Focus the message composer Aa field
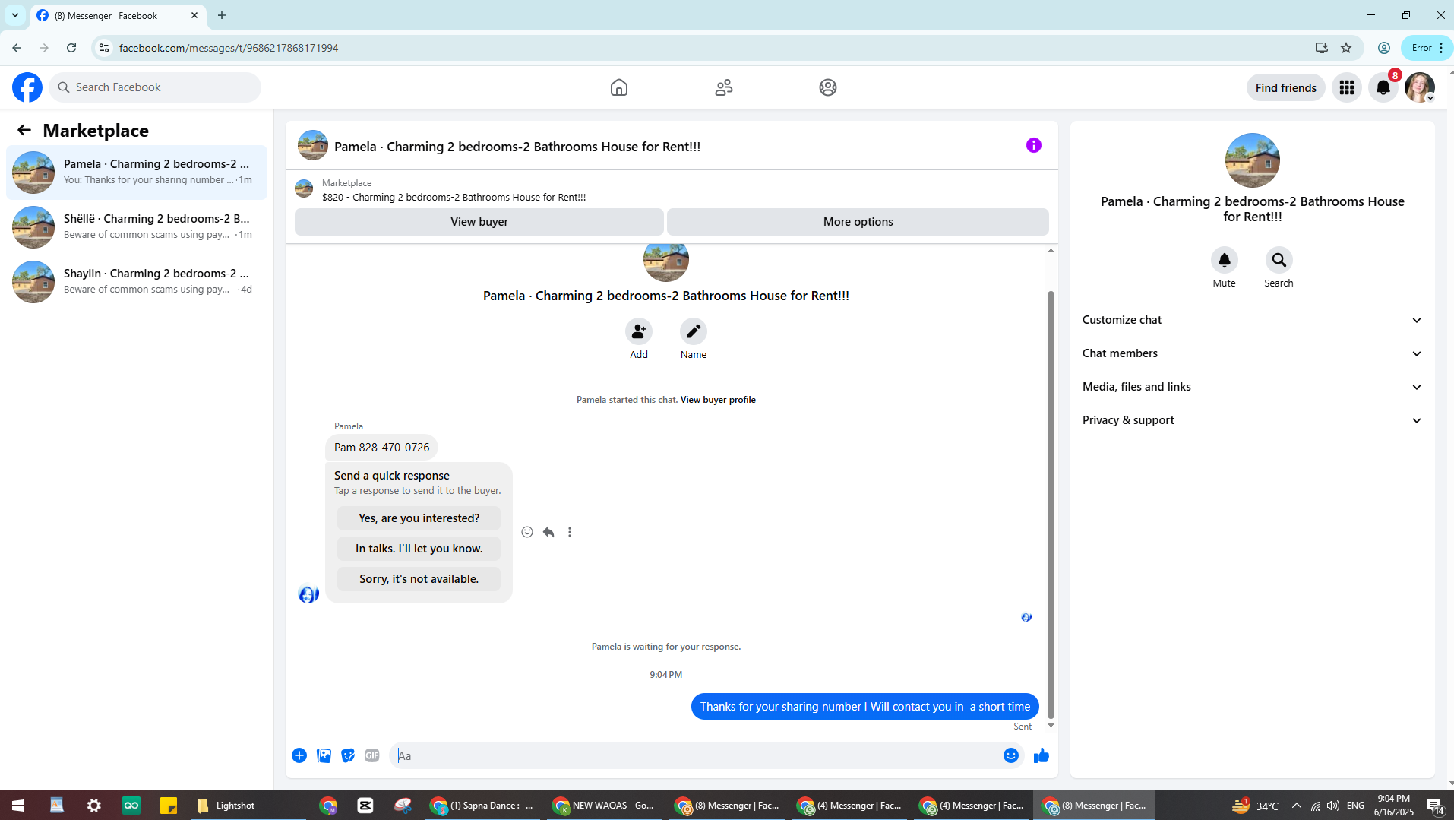Screen dimensions: 1454x820 click(695, 755)
